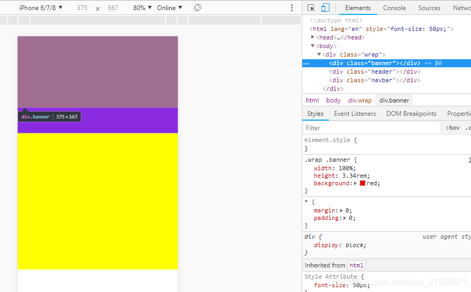Click the highlighted banner block in the viewport
This screenshot has height=292, width=471.
coord(98,72)
